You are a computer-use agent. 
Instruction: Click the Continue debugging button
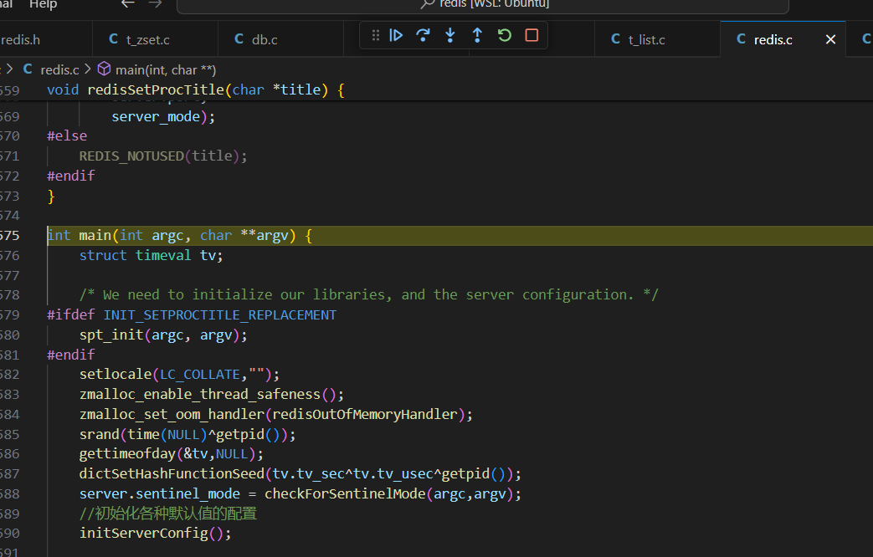[x=397, y=35]
